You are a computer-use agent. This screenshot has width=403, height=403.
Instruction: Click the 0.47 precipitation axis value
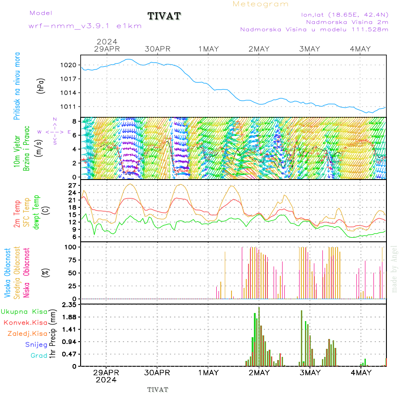click(69, 354)
